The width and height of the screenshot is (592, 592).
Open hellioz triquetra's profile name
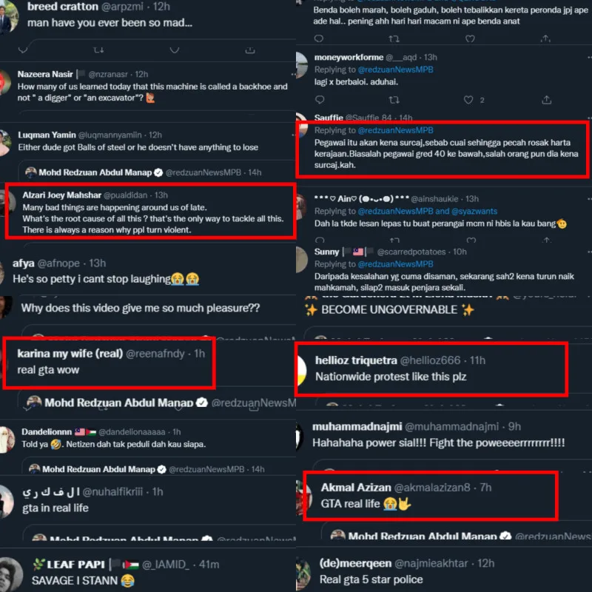click(x=356, y=360)
